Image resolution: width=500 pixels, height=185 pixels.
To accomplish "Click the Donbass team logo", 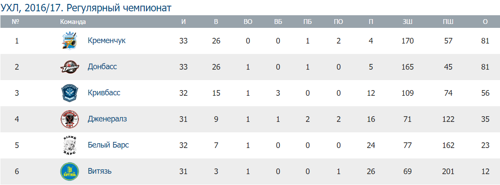I will coord(69,67).
